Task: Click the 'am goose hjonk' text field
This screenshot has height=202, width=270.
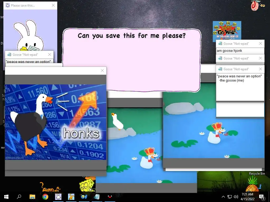Action: pyautogui.click(x=240, y=51)
